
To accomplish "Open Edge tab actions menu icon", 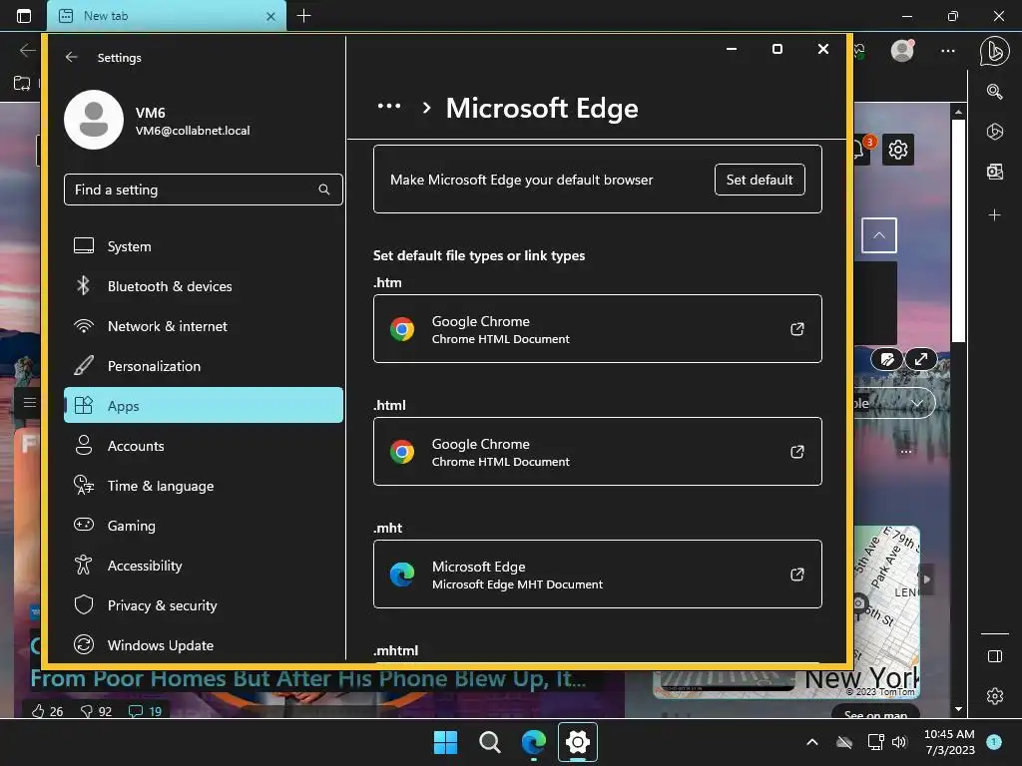I will 24,16.
